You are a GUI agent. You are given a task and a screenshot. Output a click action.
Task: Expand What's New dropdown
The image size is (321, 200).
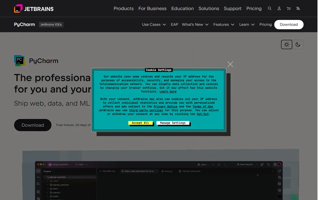click(x=195, y=24)
